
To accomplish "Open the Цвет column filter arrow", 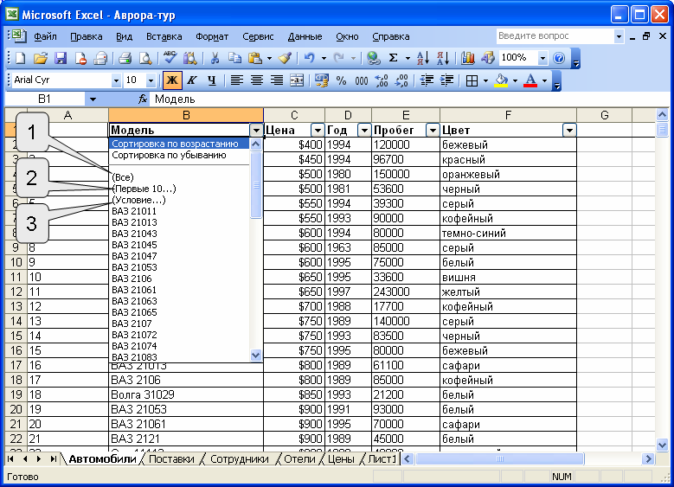I will coord(569,131).
